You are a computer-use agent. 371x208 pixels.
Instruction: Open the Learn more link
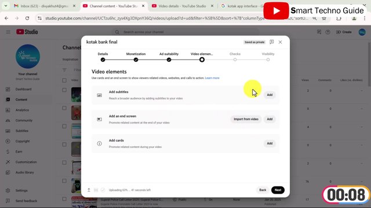click(212, 78)
